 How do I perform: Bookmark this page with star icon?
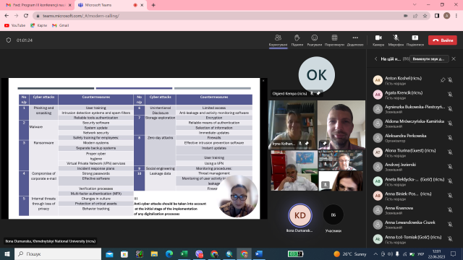tap(425, 16)
